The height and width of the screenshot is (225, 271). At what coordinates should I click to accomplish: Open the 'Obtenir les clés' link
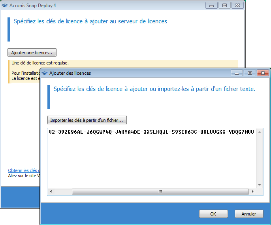(24, 170)
